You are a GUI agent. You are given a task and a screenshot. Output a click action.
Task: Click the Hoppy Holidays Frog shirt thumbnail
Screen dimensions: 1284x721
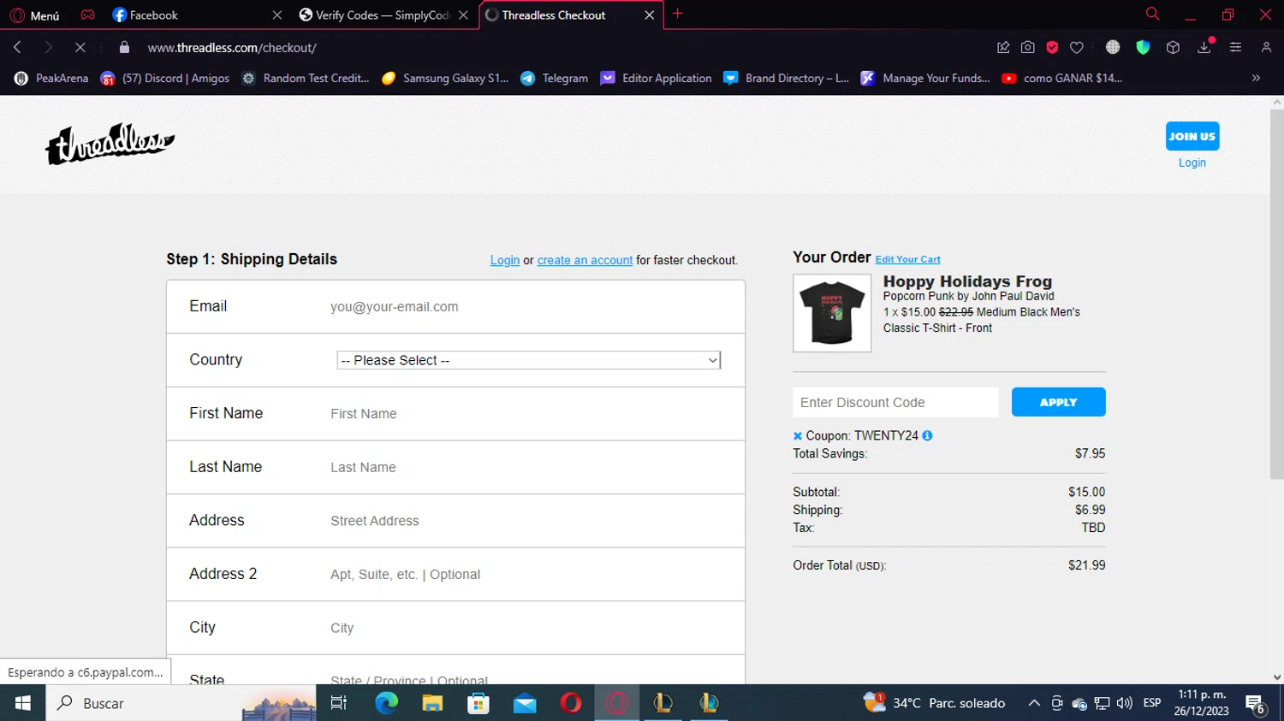[832, 313]
